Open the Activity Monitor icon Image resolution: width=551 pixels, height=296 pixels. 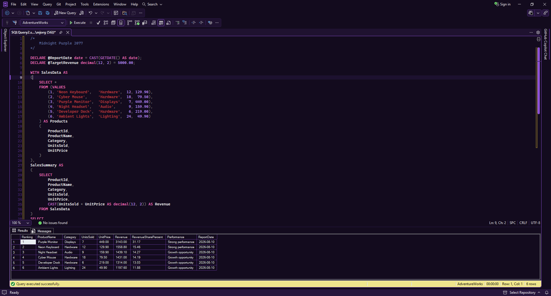tap(116, 13)
